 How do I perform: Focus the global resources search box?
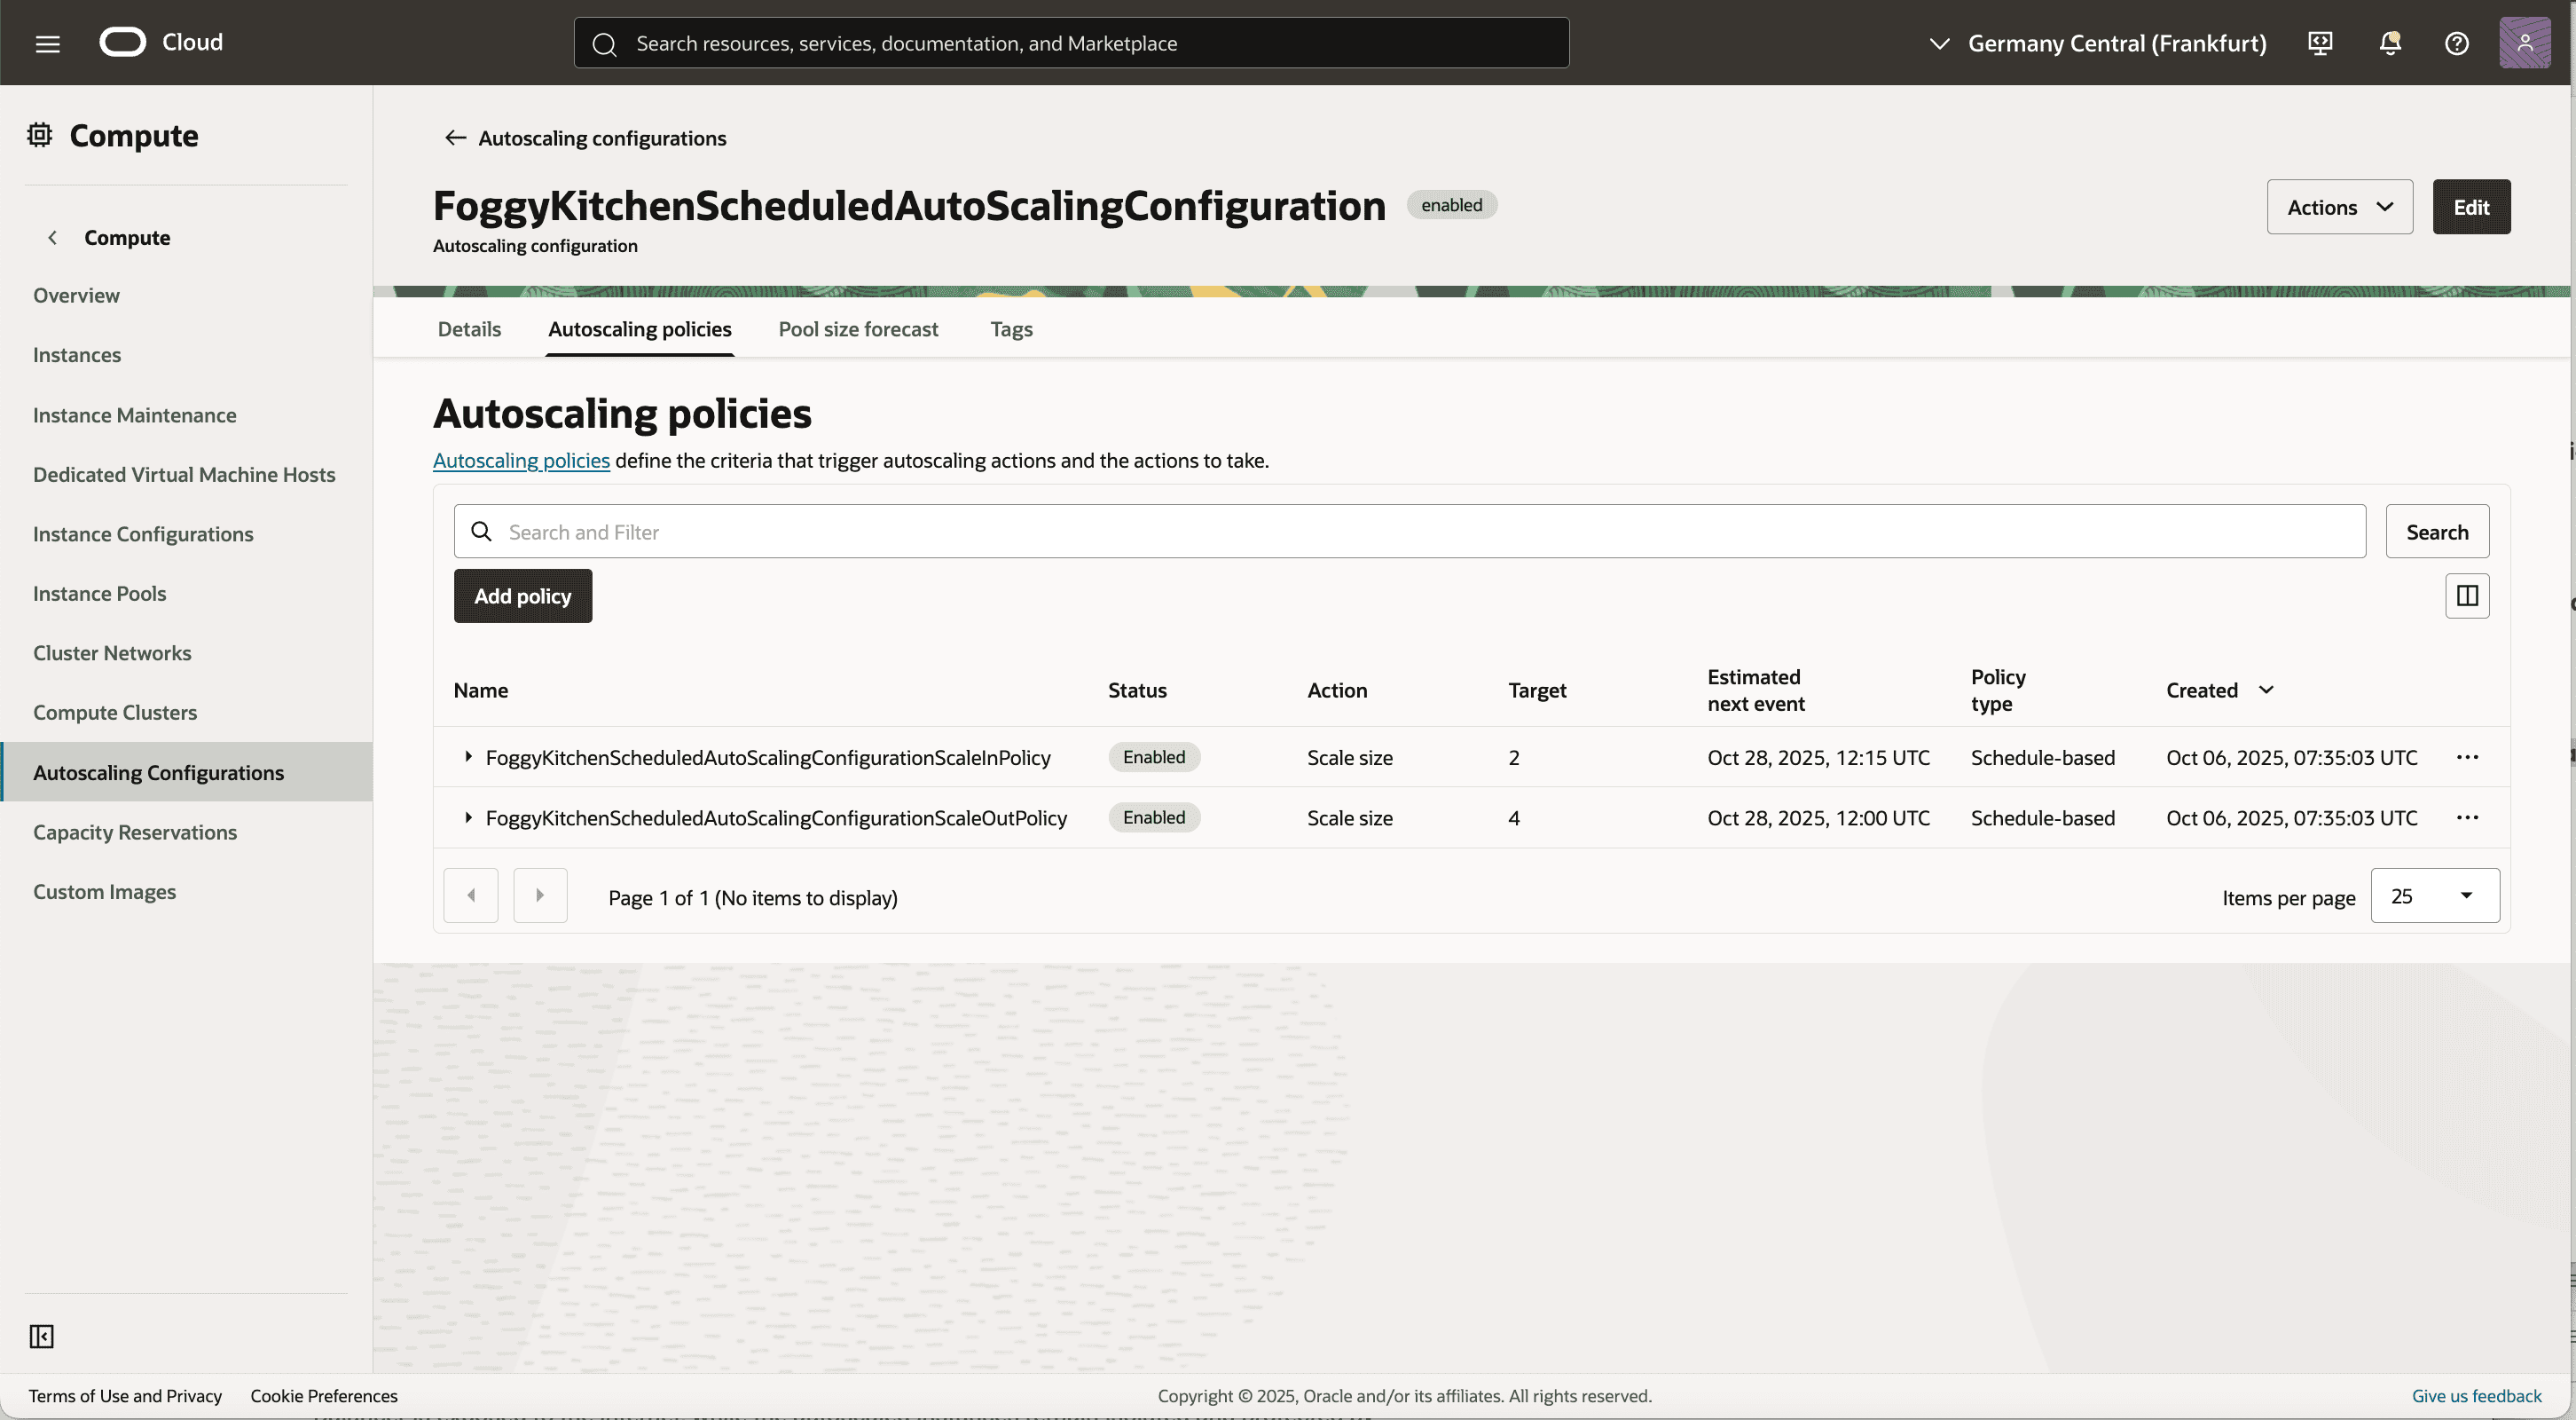(x=1071, y=43)
